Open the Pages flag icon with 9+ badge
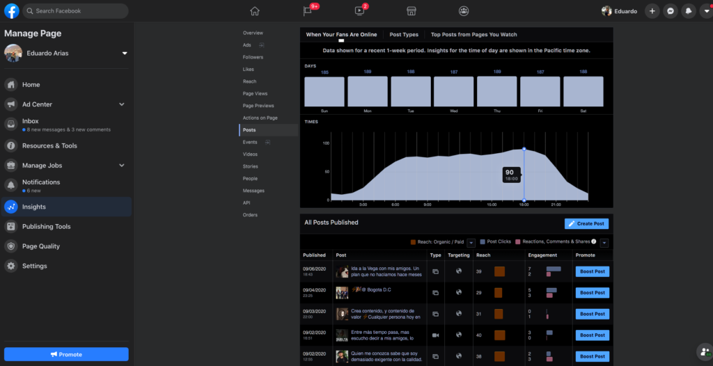 307,11
